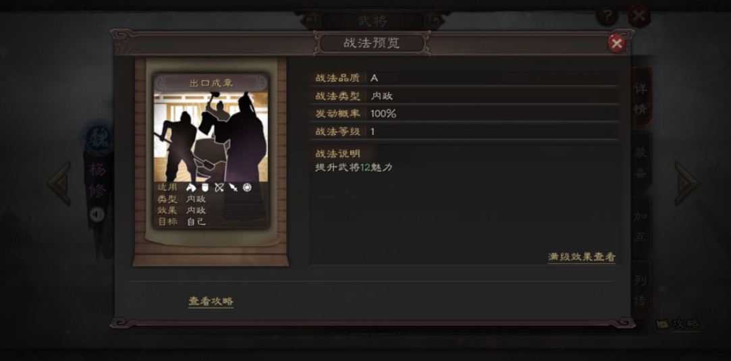Close the 战法预览 dialog
This screenshot has height=361, width=731.
tap(617, 44)
